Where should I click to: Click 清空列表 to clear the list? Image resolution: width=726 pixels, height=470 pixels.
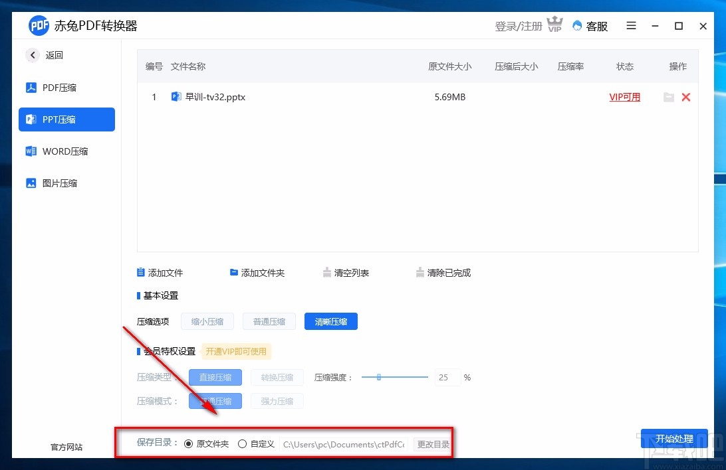pyautogui.click(x=346, y=272)
